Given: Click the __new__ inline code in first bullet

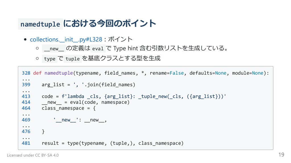Looking at the screenshot, I should [x=54, y=49].
